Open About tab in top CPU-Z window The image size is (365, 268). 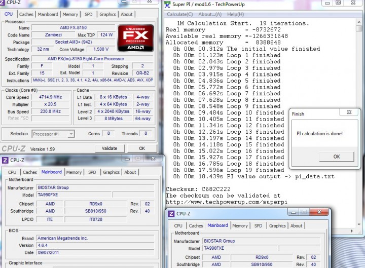(x=127, y=14)
